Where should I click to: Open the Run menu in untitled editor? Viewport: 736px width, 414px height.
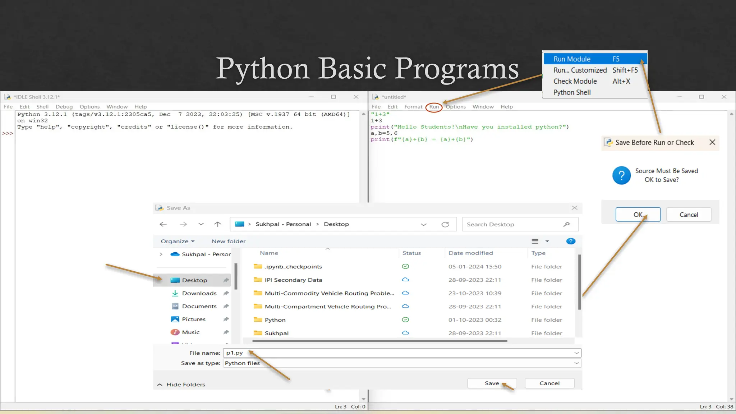point(434,107)
